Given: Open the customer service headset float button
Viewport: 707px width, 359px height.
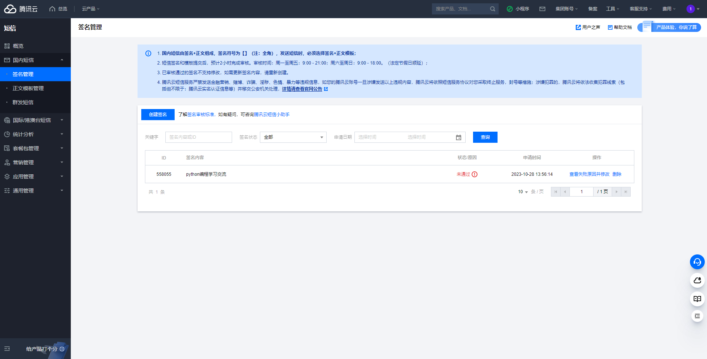Looking at the screenshot, I should point(697,262).
